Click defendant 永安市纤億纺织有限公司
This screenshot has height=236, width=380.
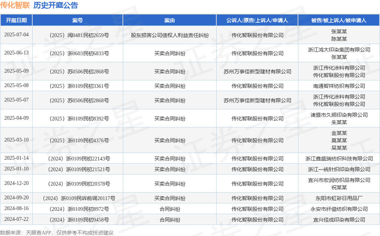(x=339, y=209)
